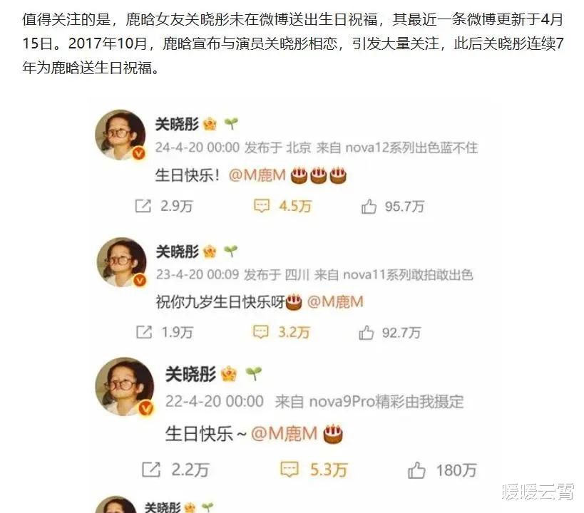Viewport: 584px width, 513px height.
Task: Click 关晓彤 username on 23-4-20 post
Action: [x=178, y=252]
